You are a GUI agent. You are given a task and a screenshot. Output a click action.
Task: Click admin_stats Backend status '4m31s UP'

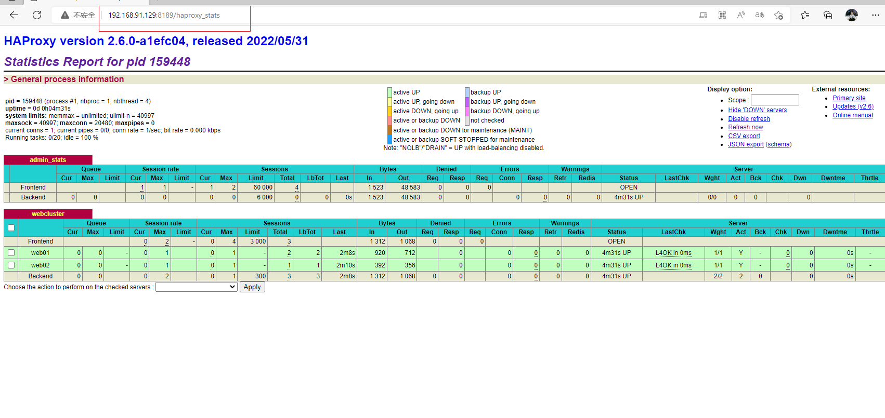click(628, 197)
